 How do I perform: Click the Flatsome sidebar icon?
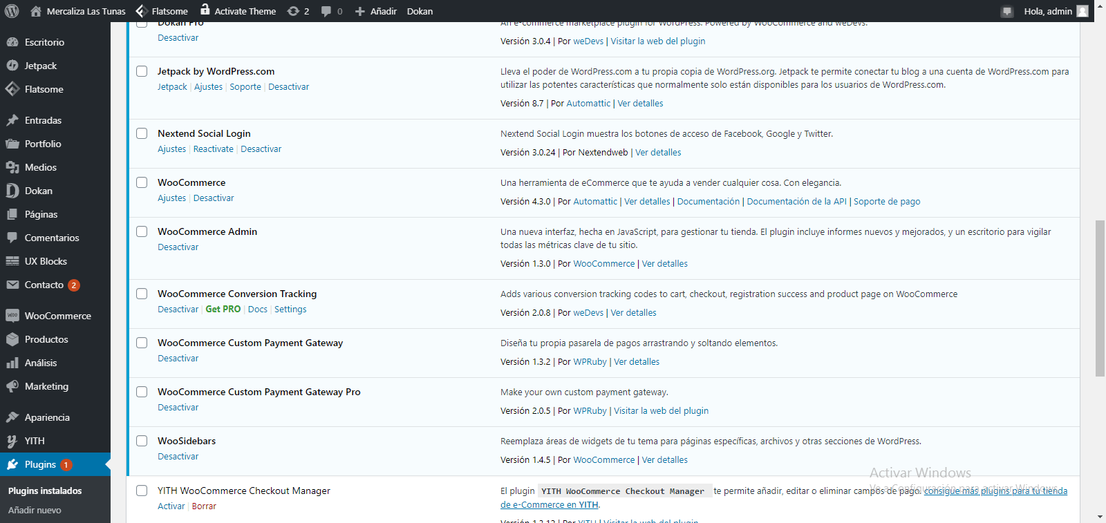point(12,89)
